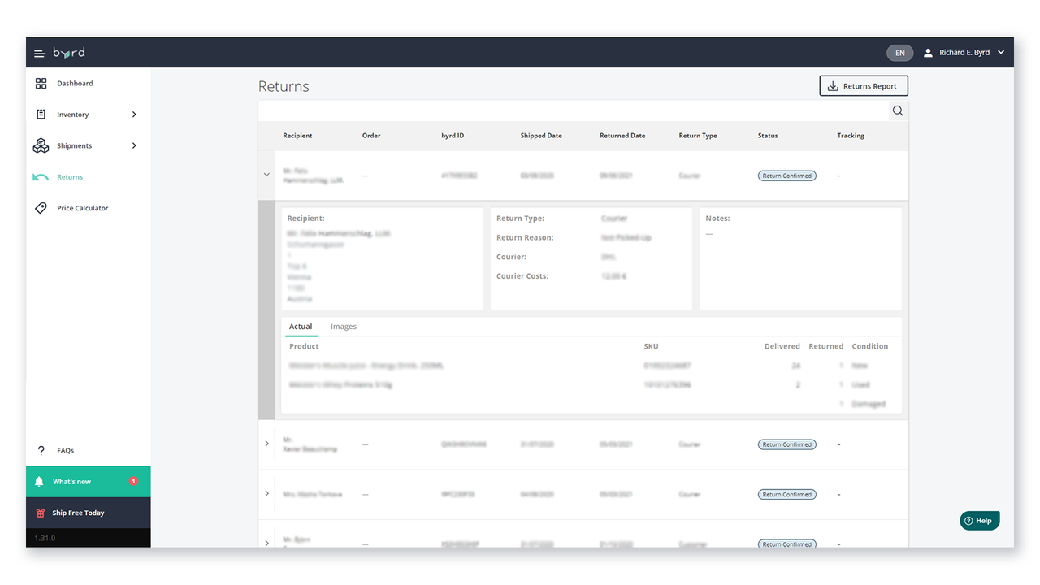Open the hamburger navigation menu
This screenshot has height=585, width=1040.
click(39, 52)
